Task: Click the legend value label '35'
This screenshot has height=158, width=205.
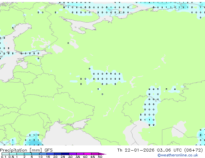Action: [78, 157]
